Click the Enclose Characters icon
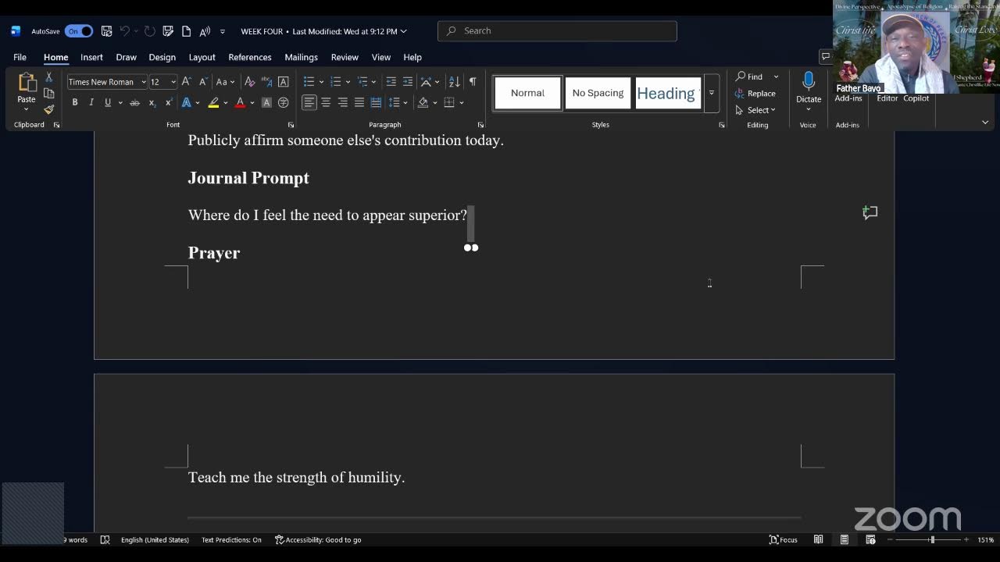Screen dimensions: 1000x562 pyautogui.click(x=283, y=102)
